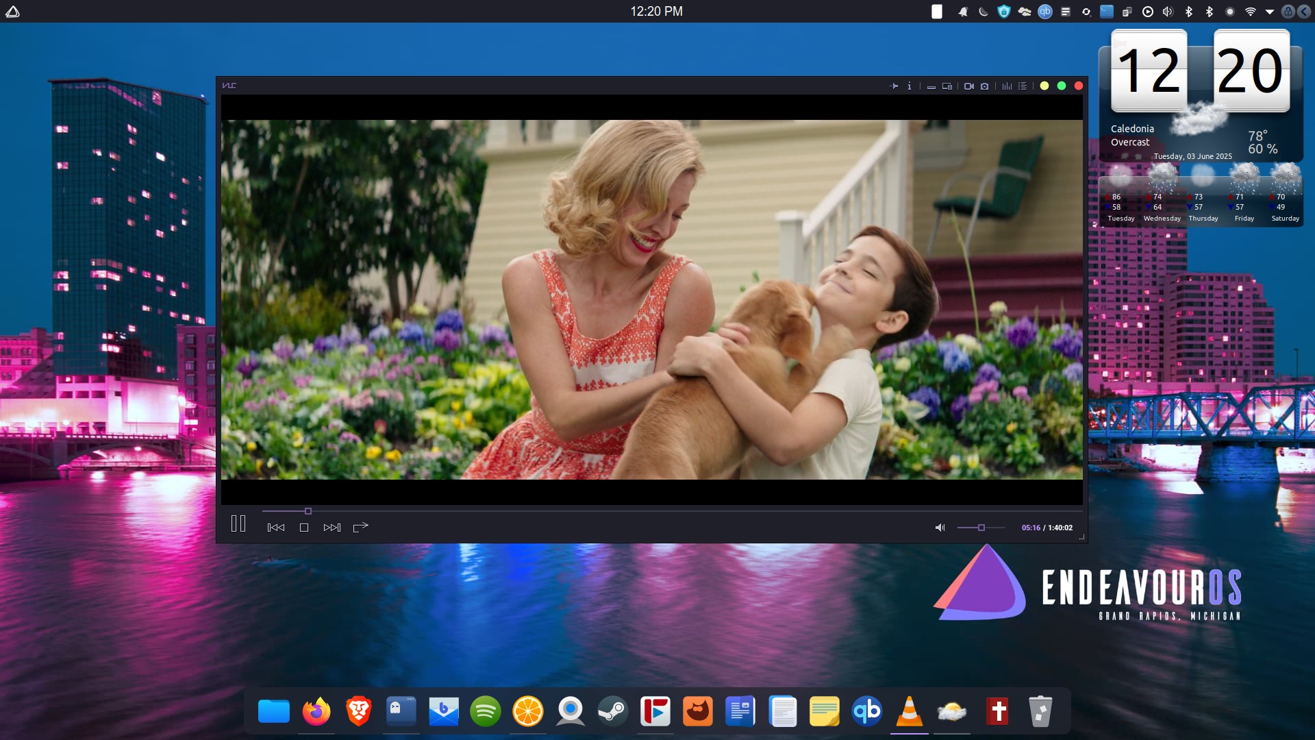Open the EndeavourOS launcher in the top panel
This screenshot has height=740, width=1315.
(12, 11)
